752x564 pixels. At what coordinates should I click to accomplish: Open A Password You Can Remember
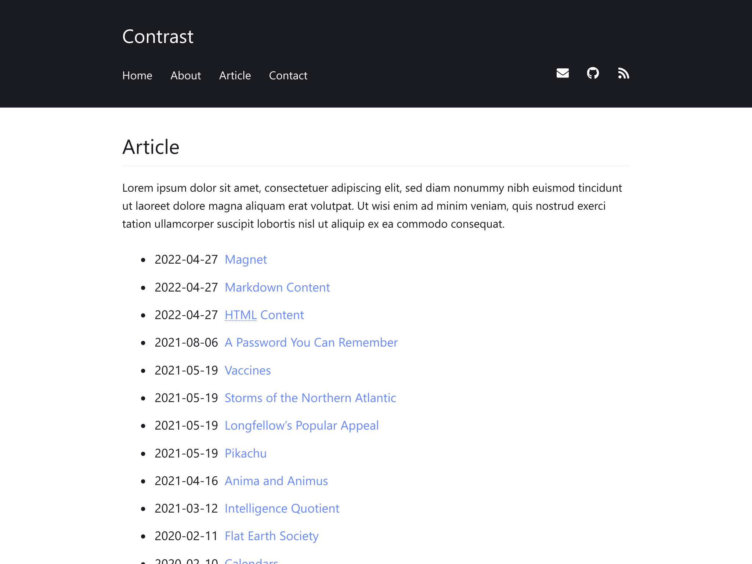[x=311, y=343]
